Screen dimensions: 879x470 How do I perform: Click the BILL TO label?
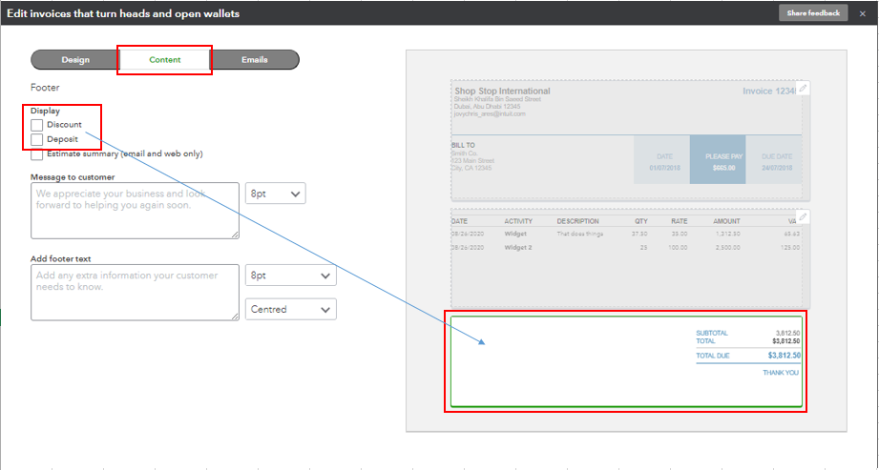tap(463, 145)
